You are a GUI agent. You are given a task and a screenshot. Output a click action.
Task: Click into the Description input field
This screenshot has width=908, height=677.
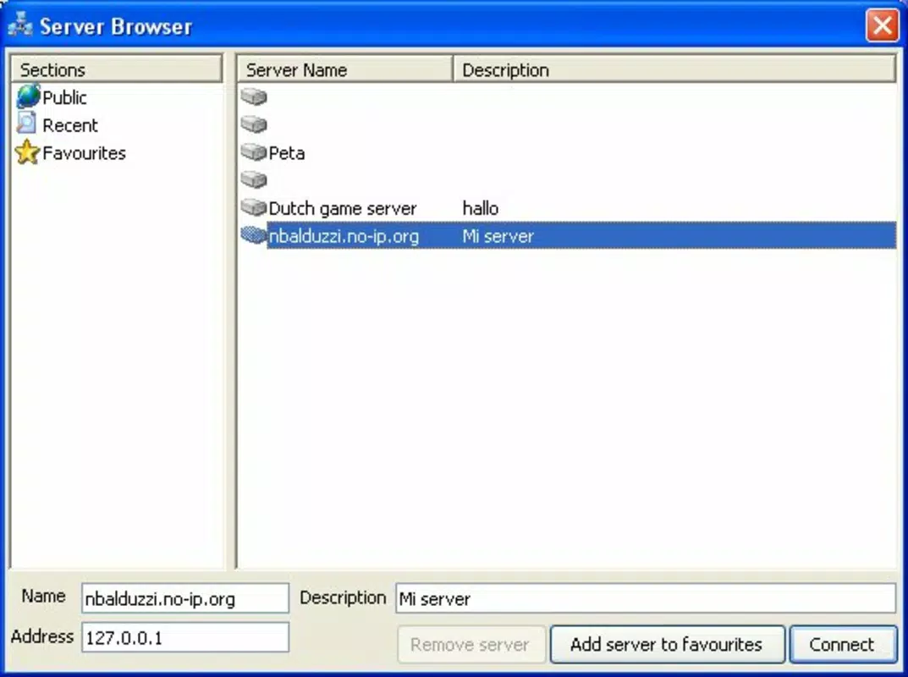(646, 598)
